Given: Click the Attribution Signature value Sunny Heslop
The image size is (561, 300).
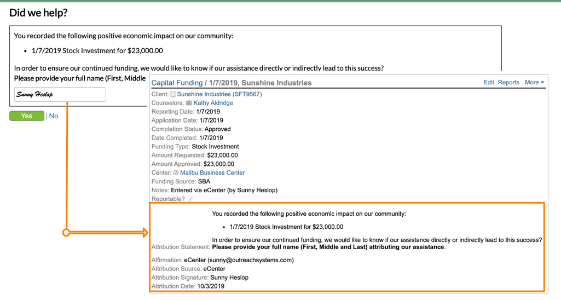Looking at the screenshot, I should (x=229, y=278).
